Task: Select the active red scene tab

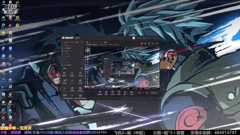Action: coord(66,42)
